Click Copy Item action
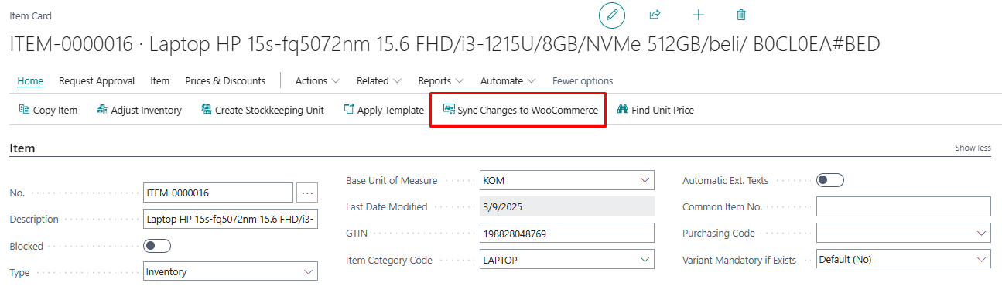 [48, 111]
